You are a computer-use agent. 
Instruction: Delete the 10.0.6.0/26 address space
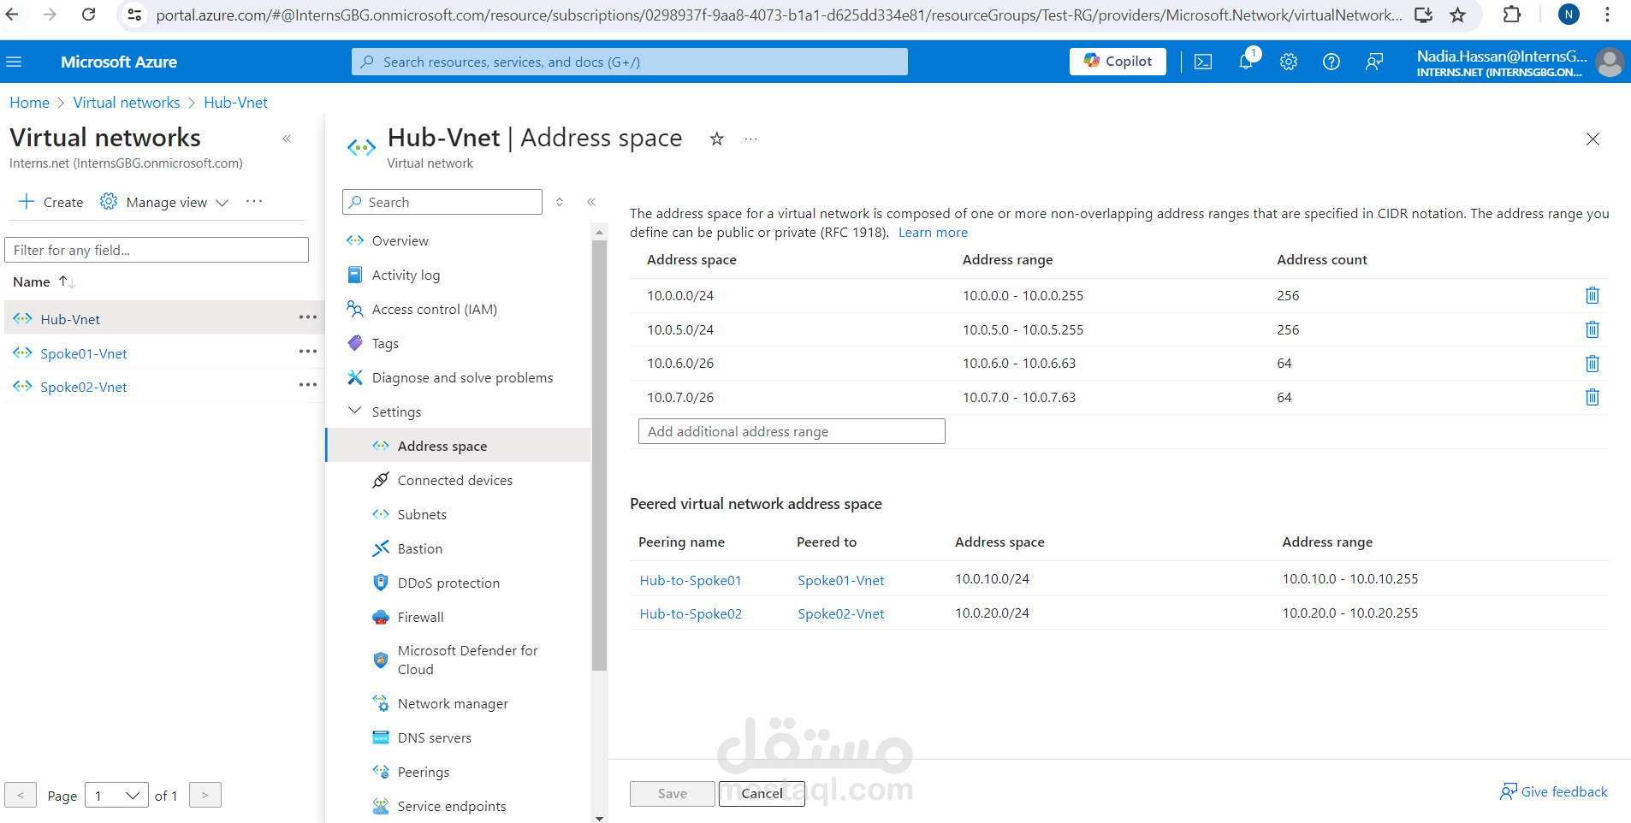coord(1592,364)
